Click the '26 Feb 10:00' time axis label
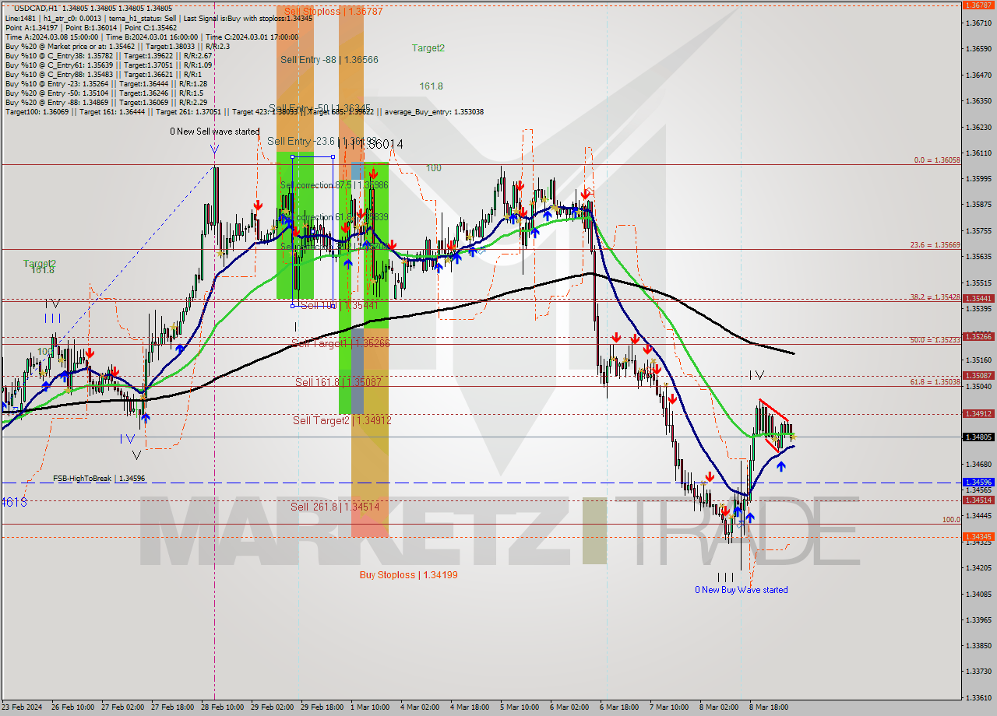The width and height of the screenshot is (997, 716). pos(72,707)
